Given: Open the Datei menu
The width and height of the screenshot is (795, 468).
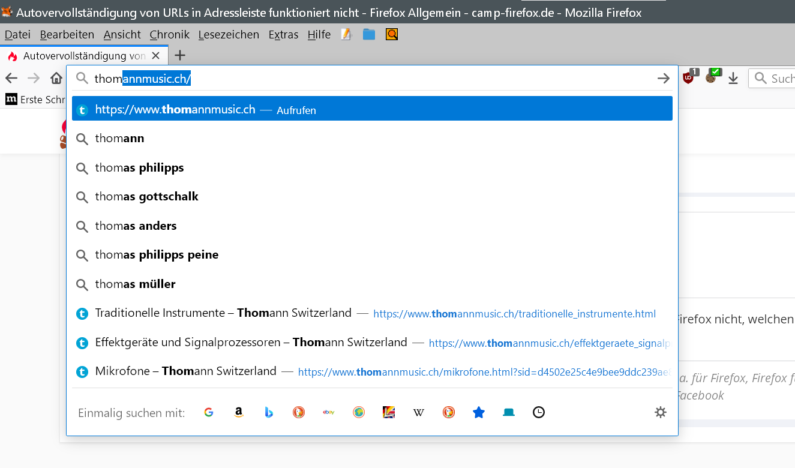Looking at the screenshot, I should (x=17, y=35).
